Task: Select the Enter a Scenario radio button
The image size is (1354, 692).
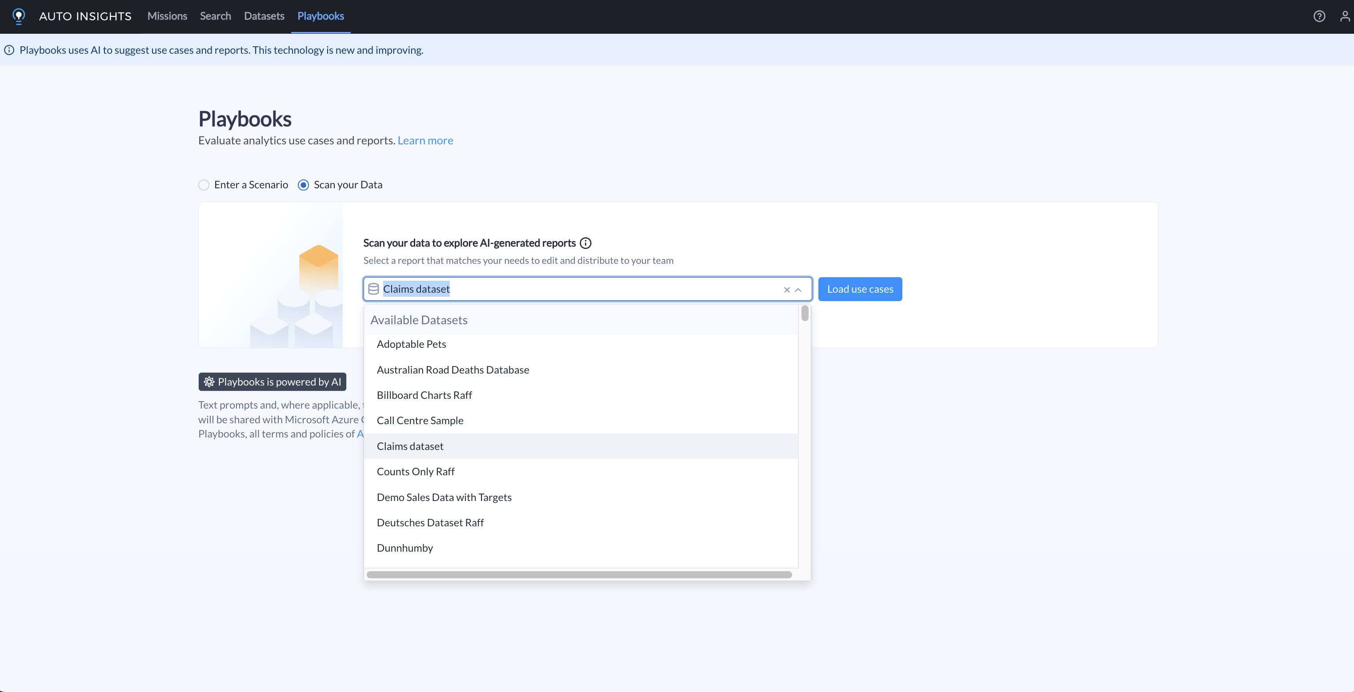Action: (203, 184)
